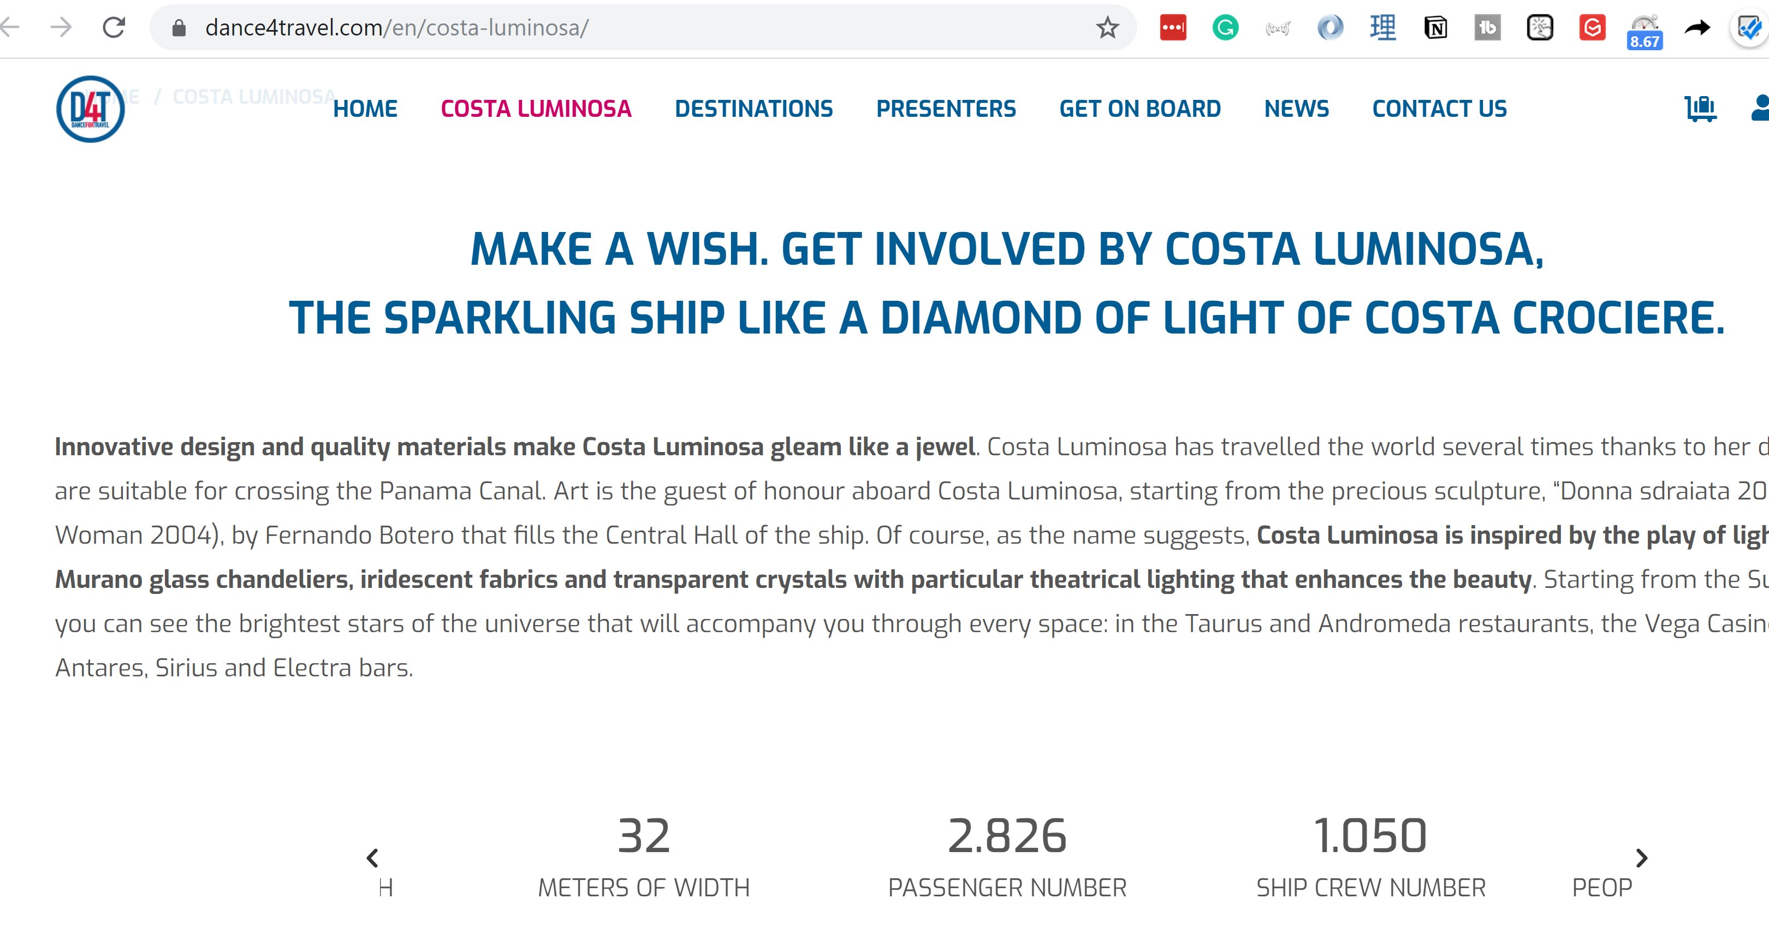
Task: Bookmark this page with the star icon
Action: [x=1107, y=28]
